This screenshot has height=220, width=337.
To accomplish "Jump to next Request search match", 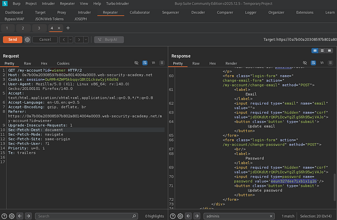I will point(28,216).
